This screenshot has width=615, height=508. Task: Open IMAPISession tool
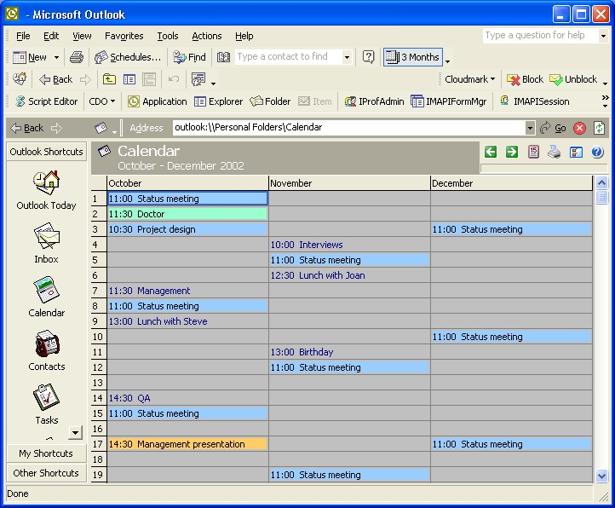(x=535, y=101)
